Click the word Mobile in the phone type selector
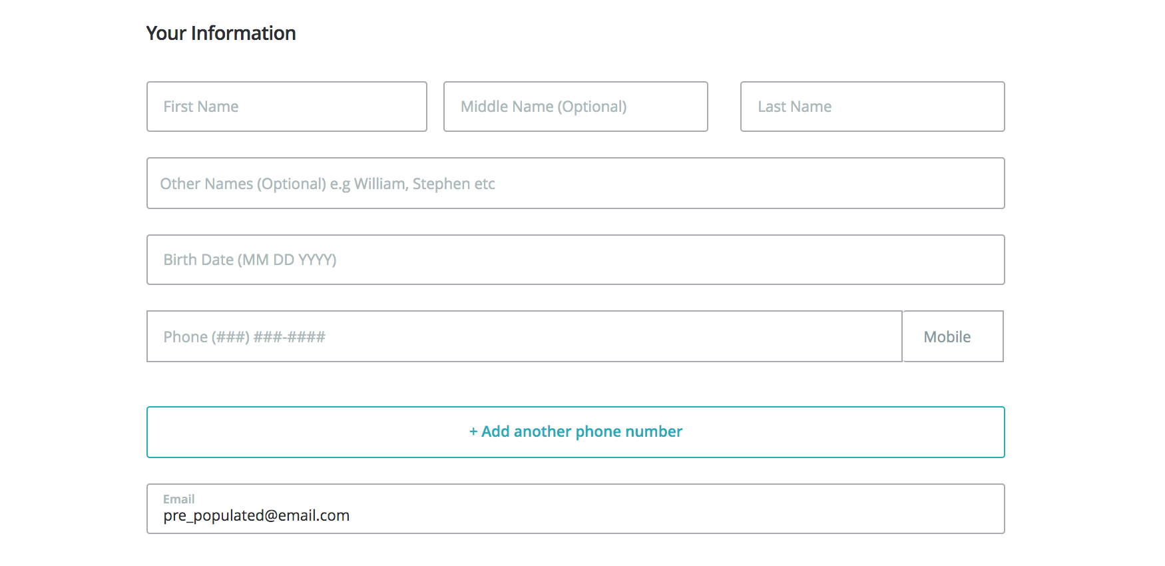This screenshot has height=566, width=1165. [x=947, y=337]
